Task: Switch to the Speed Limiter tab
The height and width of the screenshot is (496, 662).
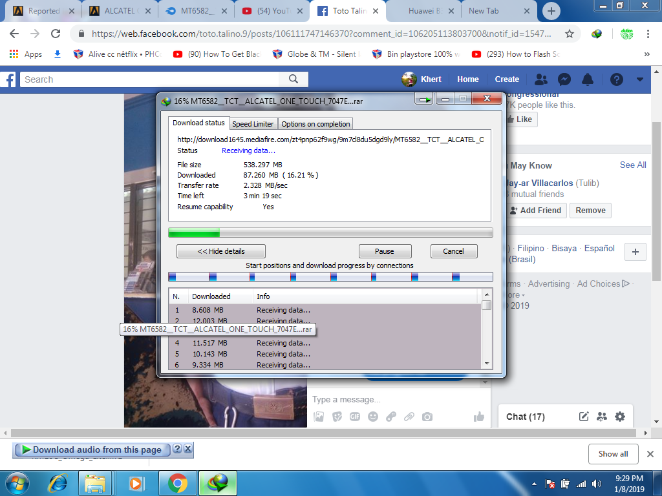Action: 253,124
